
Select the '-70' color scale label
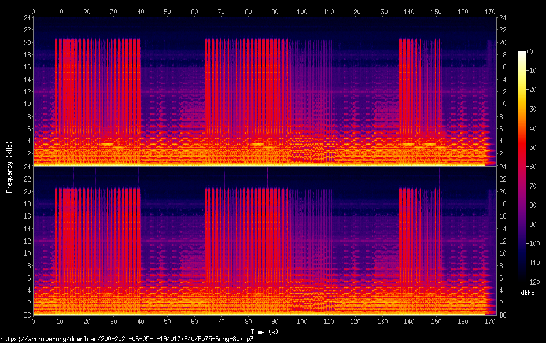pyautogui.click(x=532, y=186)
